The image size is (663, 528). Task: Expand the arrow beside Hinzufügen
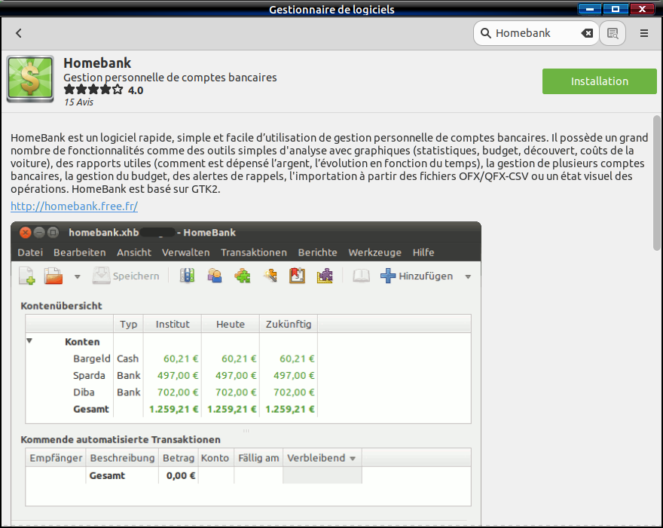(x=468, y=277)
